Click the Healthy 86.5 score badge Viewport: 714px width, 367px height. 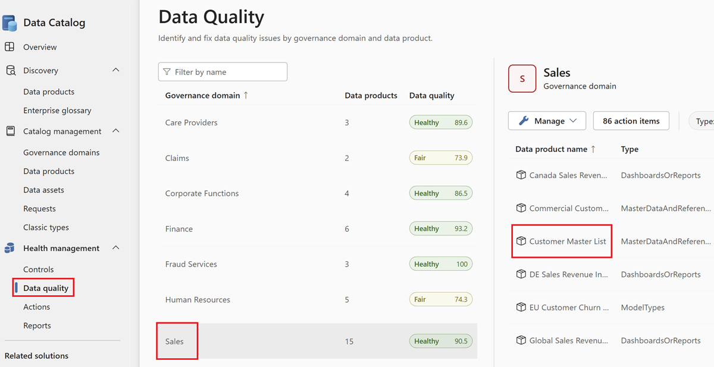(x=440, y=193)
